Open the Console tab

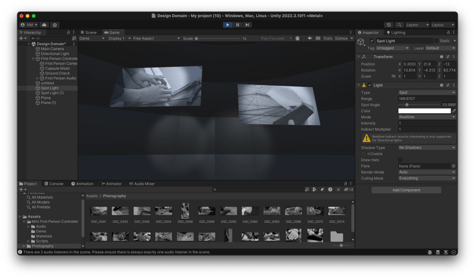(53, 184)
